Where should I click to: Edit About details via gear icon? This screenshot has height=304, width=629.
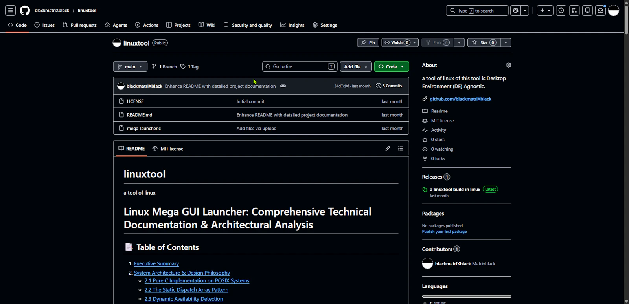coord(509,65)
